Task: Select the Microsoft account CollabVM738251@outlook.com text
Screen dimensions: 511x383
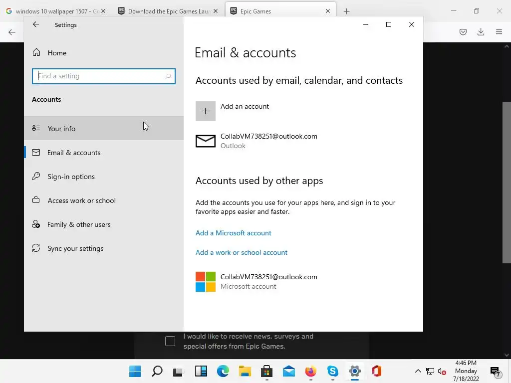Action: coord(269,277)
